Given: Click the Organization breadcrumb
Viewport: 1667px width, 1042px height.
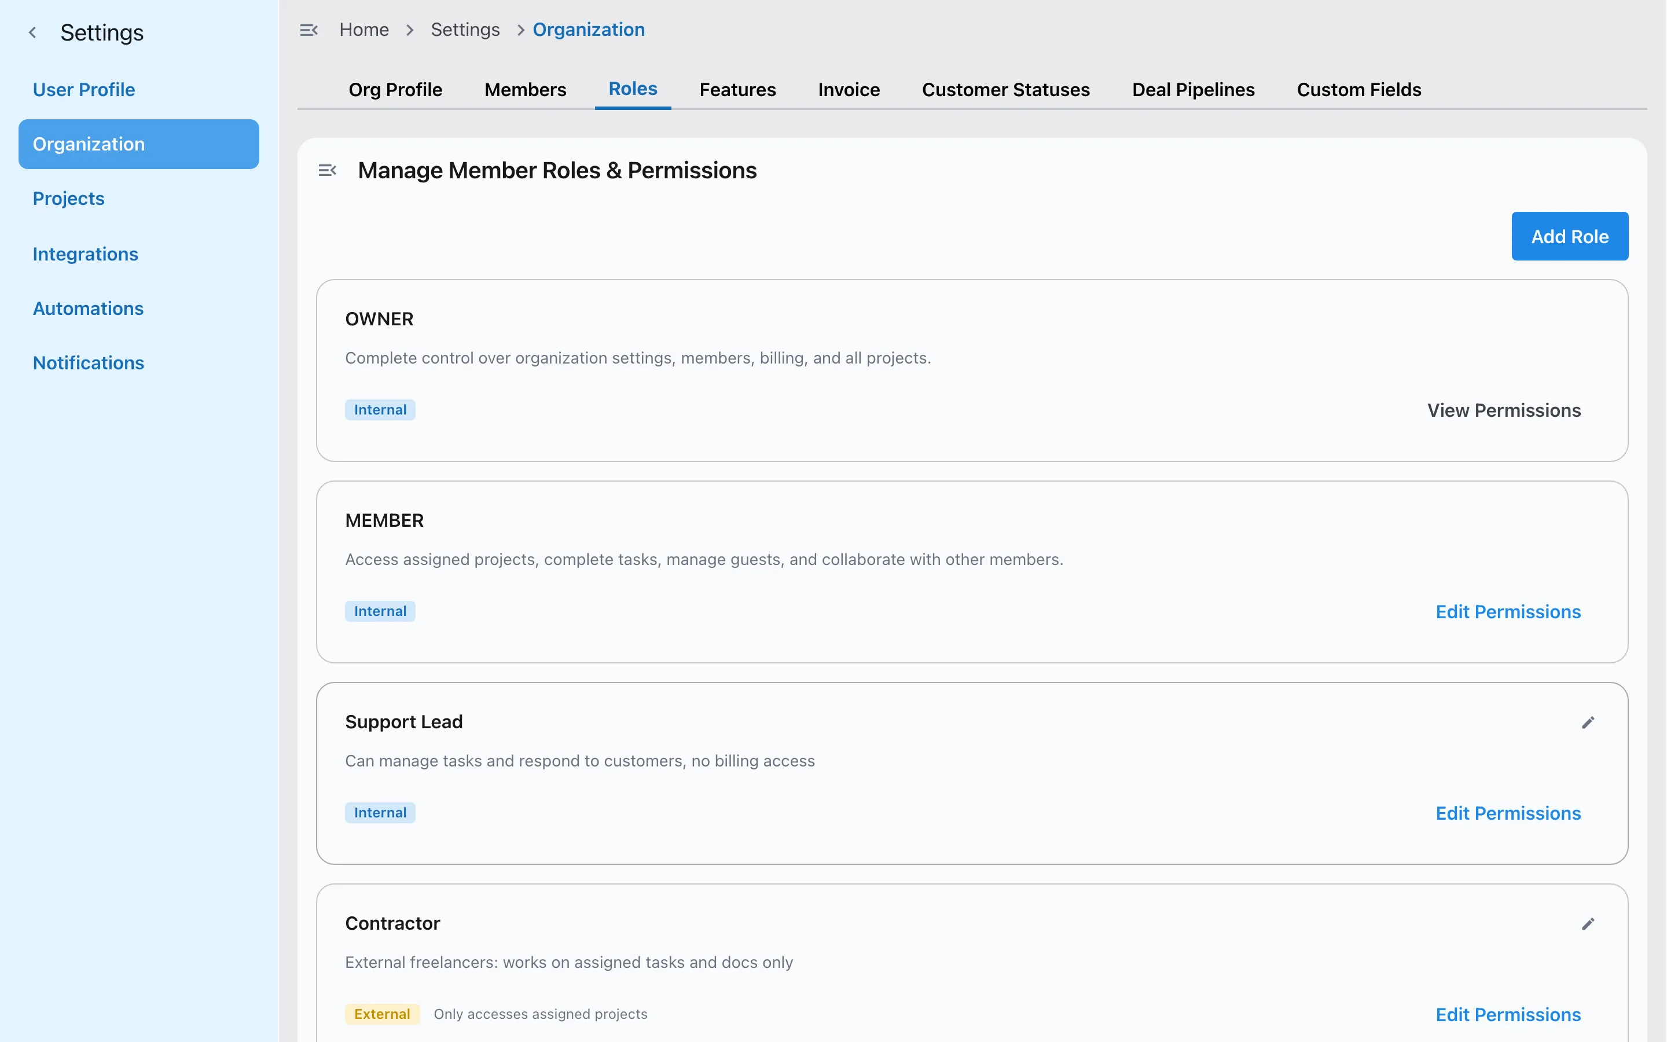Looking at the screenshot, I should point(589,30).
